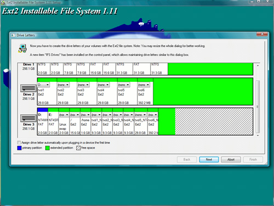Click the Ext2 Setup window title icon
The height and width of the screenshot is (206, 274).
point(3,3)
